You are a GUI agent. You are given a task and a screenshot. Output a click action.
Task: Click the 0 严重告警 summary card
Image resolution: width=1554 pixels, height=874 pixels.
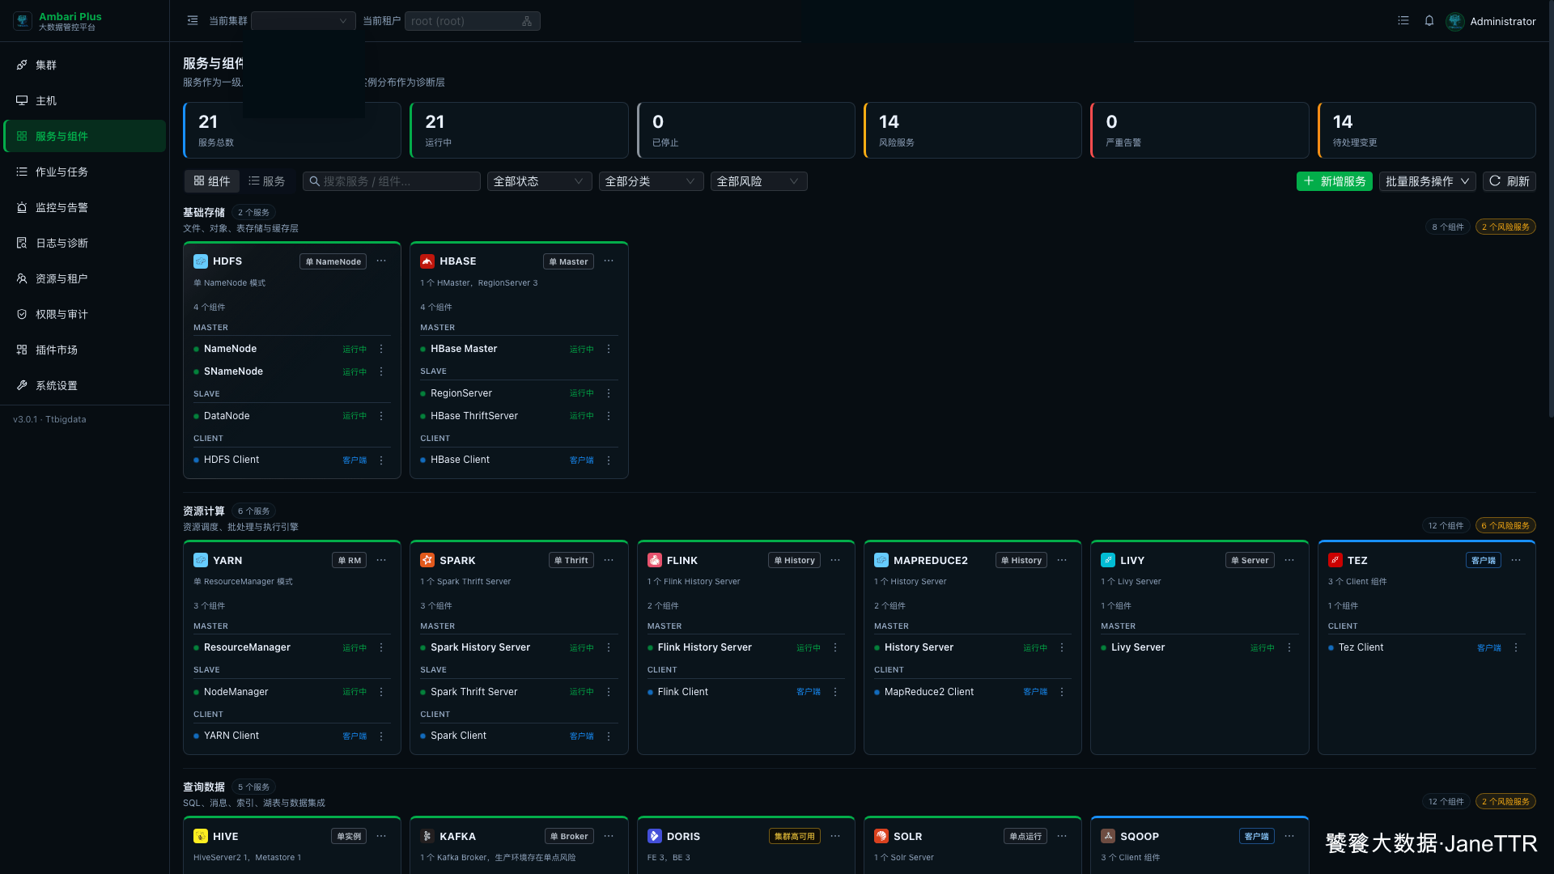[1199, 130]
